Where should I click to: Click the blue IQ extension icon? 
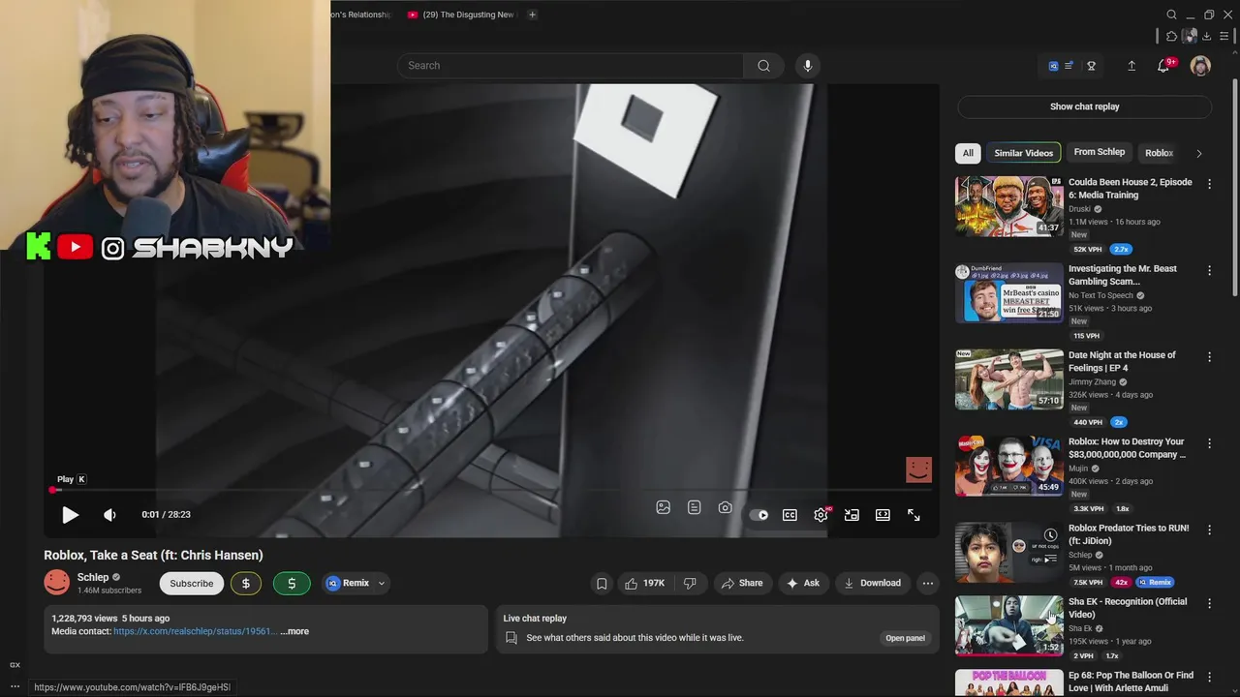pos(1054,66)
